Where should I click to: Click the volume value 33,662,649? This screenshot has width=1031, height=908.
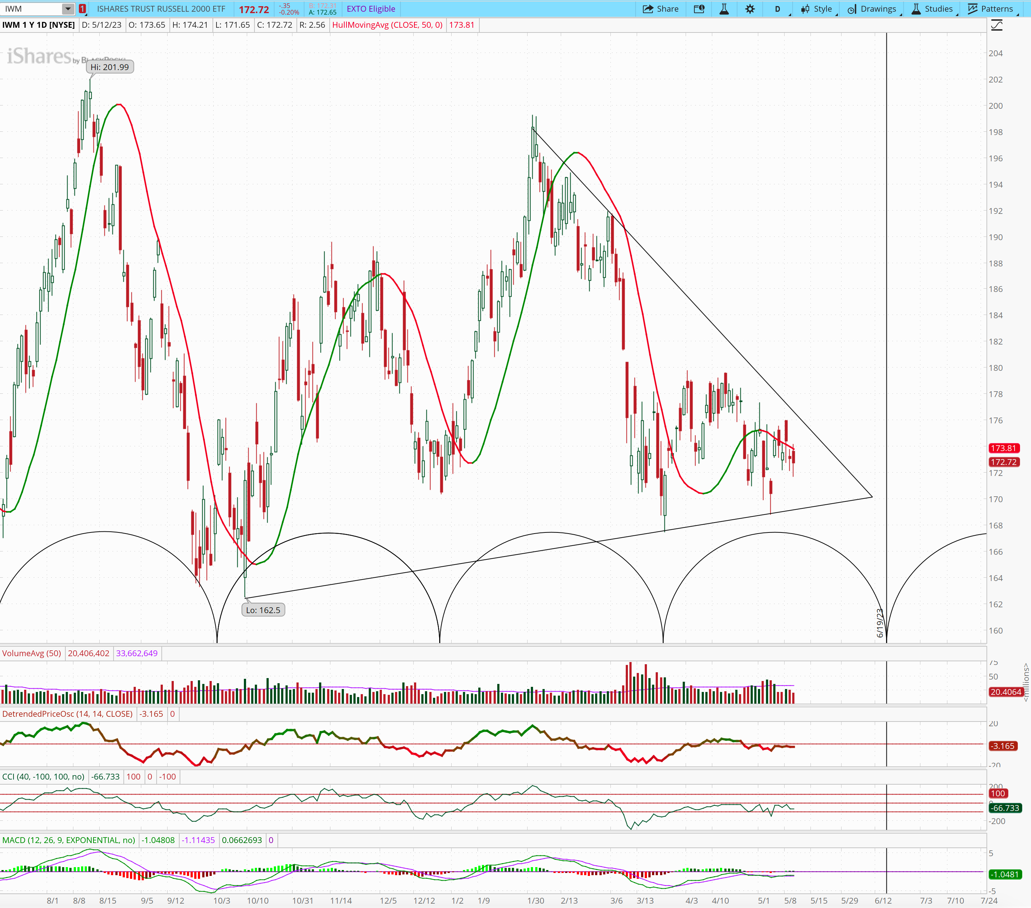point(137,653)
